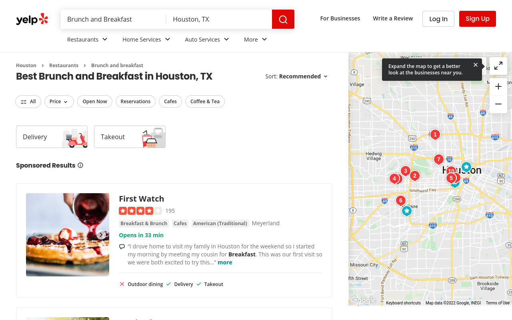Click Breakfast & Brunch category tag
The height and width of the screenshot is (320, 512).
pos(144,223)
